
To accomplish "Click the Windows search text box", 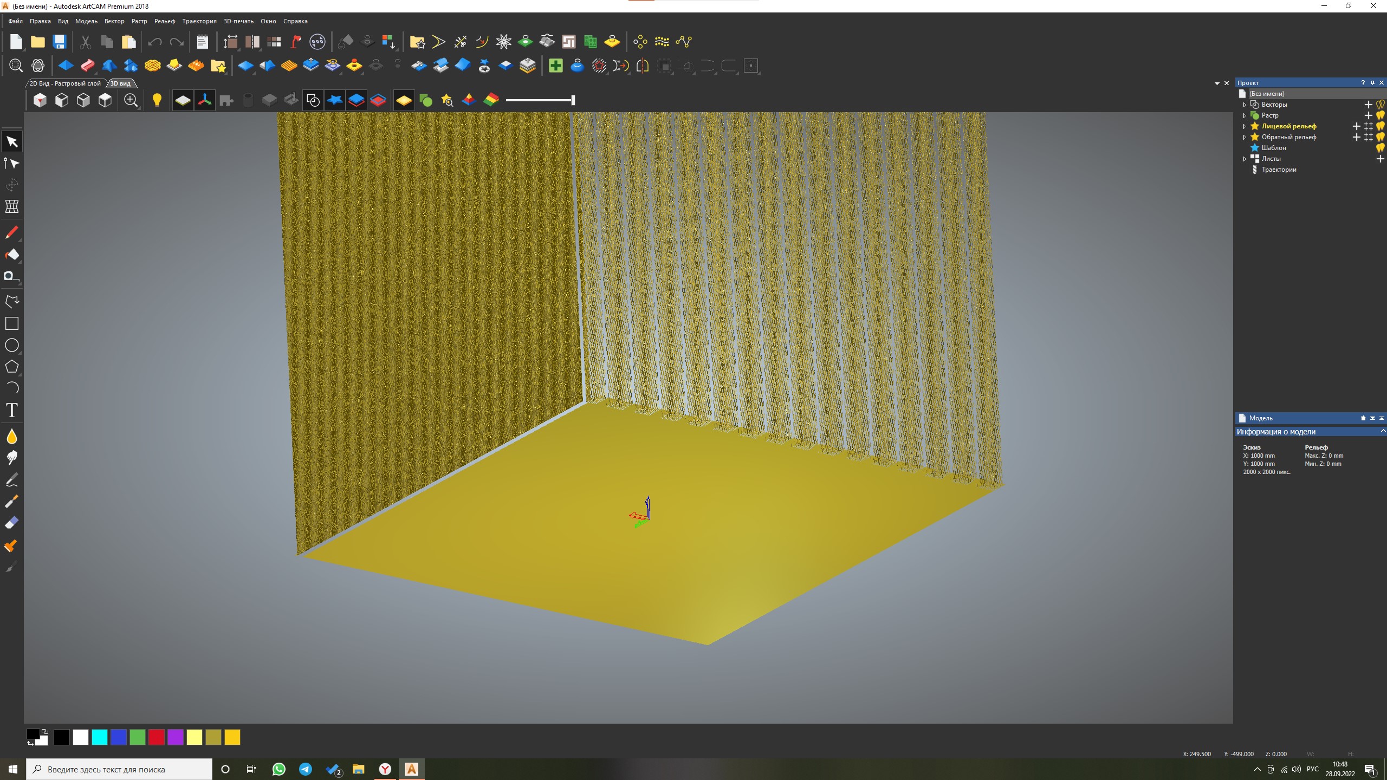I will click(119, 769).
